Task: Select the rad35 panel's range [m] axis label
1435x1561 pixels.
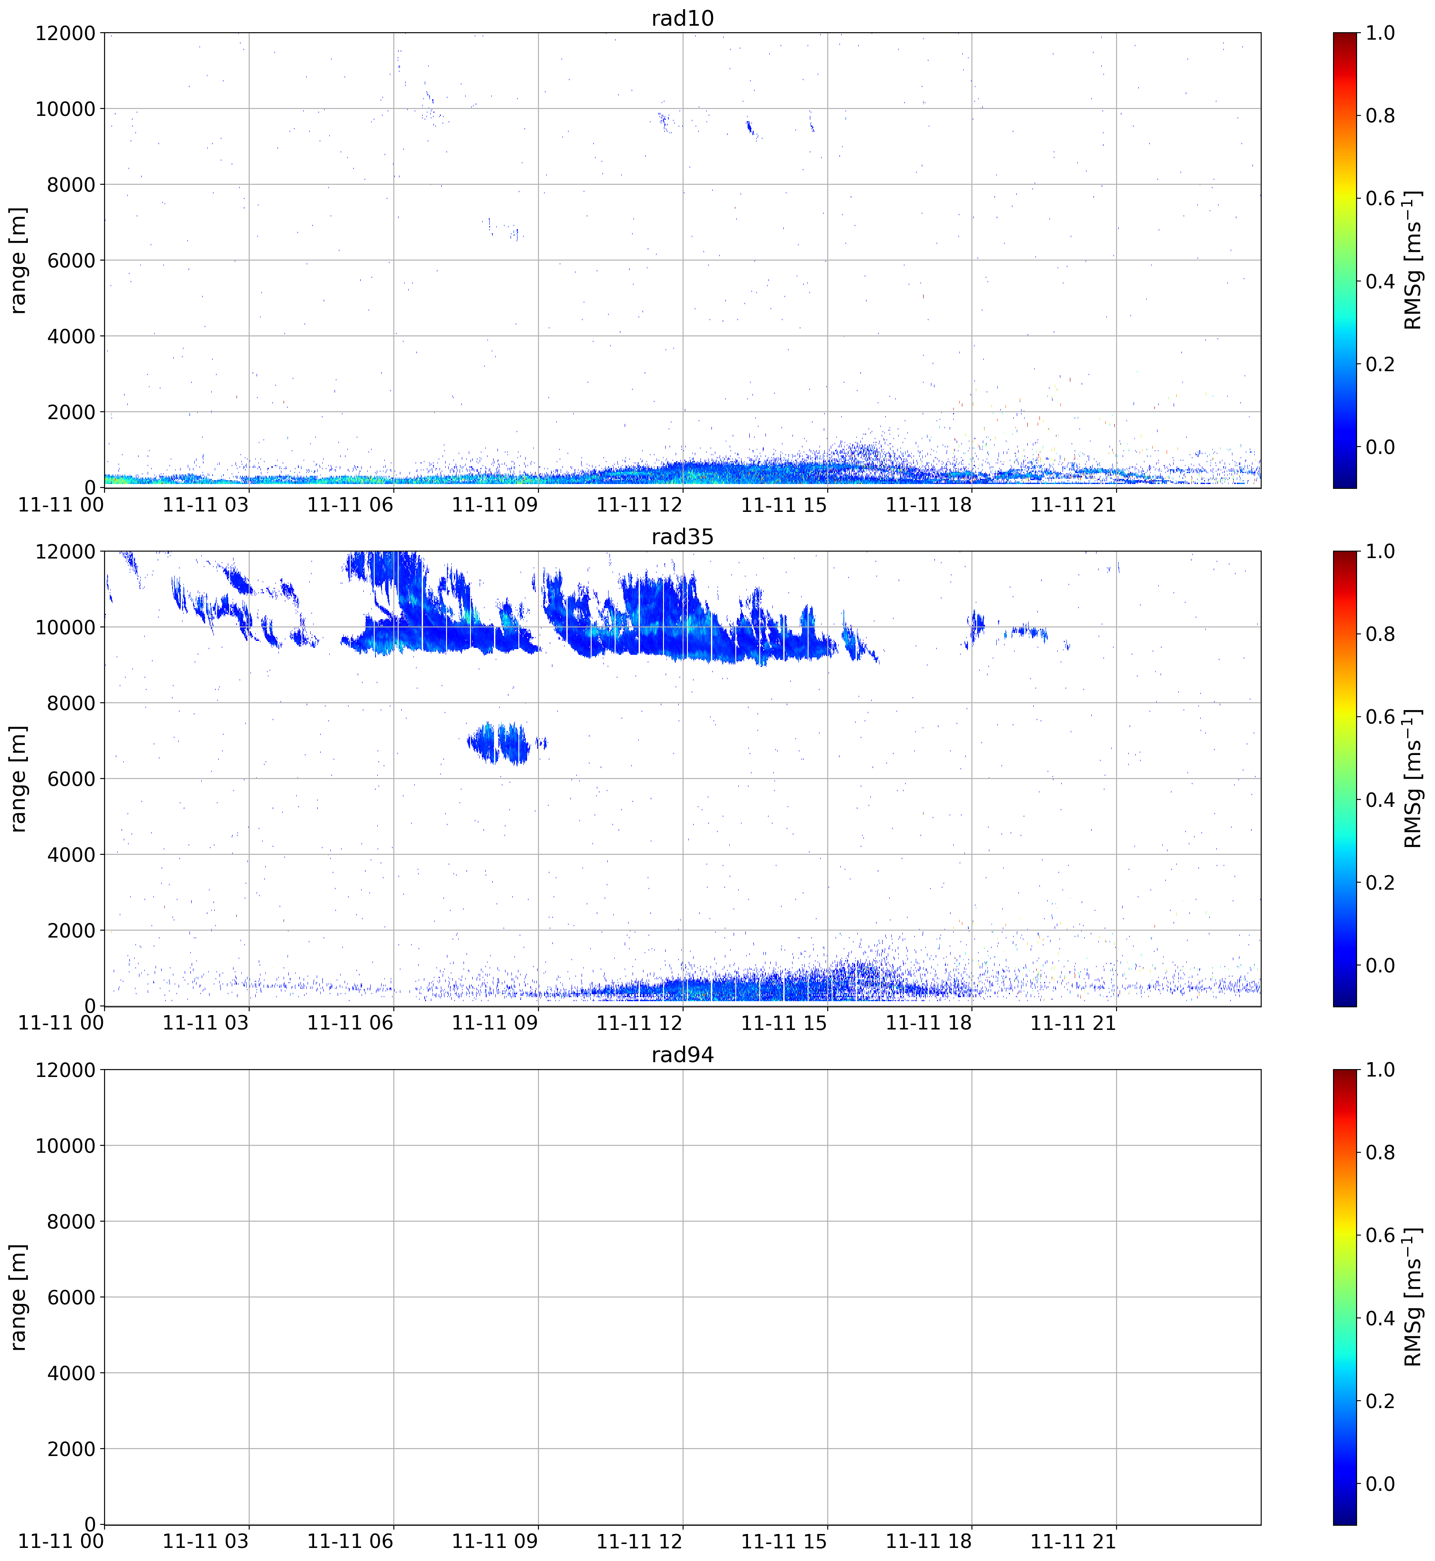Action: coord(18,779)
